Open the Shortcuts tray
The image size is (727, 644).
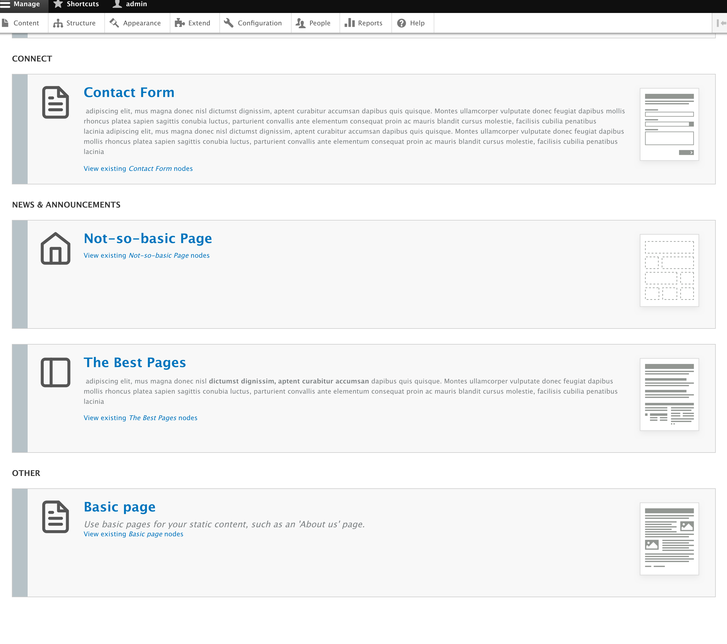(x=76, y=4)
